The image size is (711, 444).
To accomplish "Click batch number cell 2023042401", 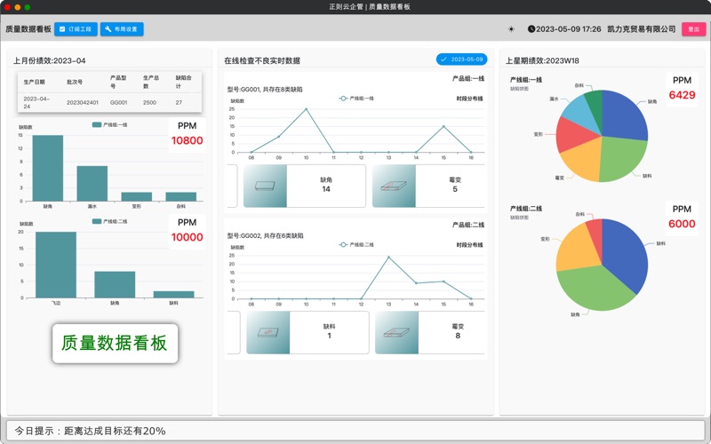I will point(83,102).
